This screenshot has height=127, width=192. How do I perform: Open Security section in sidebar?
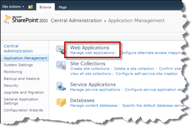[x=11, y=85]
